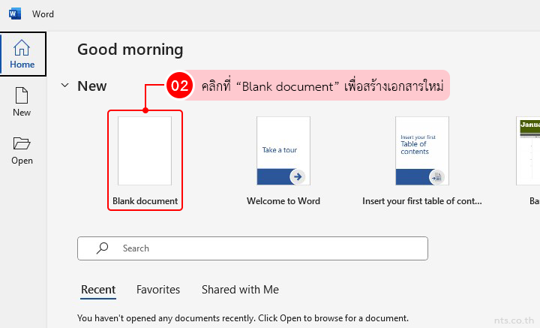Pick the partially visible calendar template

[x=528, y=151]
